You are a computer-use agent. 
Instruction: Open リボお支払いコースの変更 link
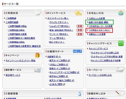[101, 26]
